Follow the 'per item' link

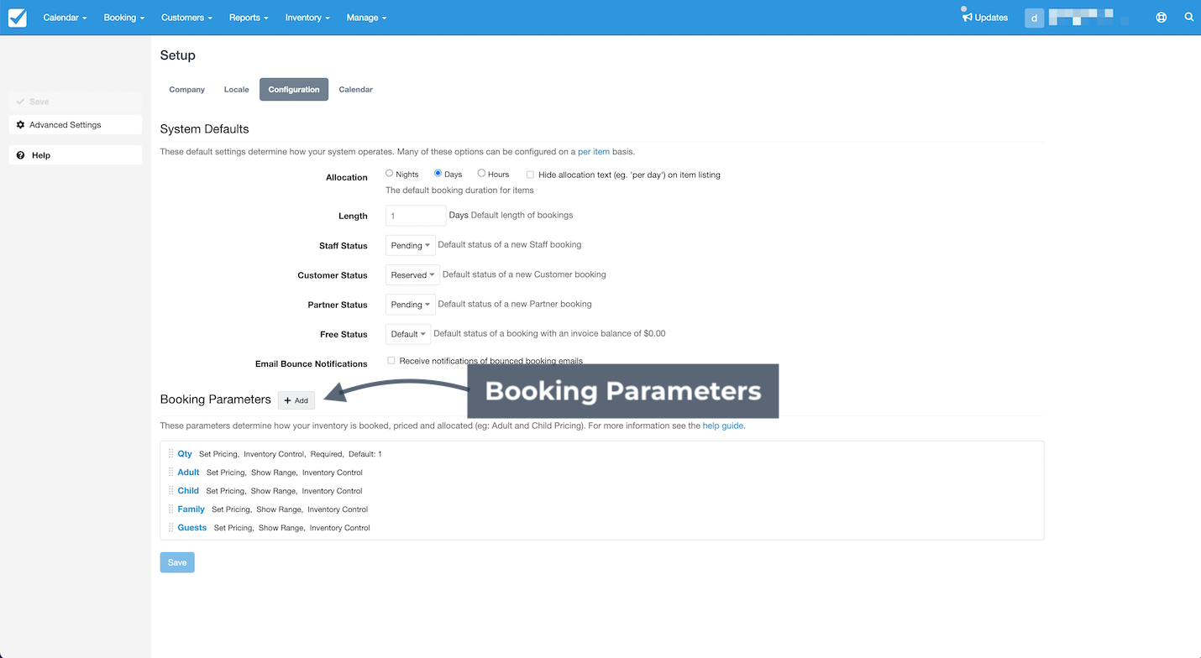(x=594, y=152)
